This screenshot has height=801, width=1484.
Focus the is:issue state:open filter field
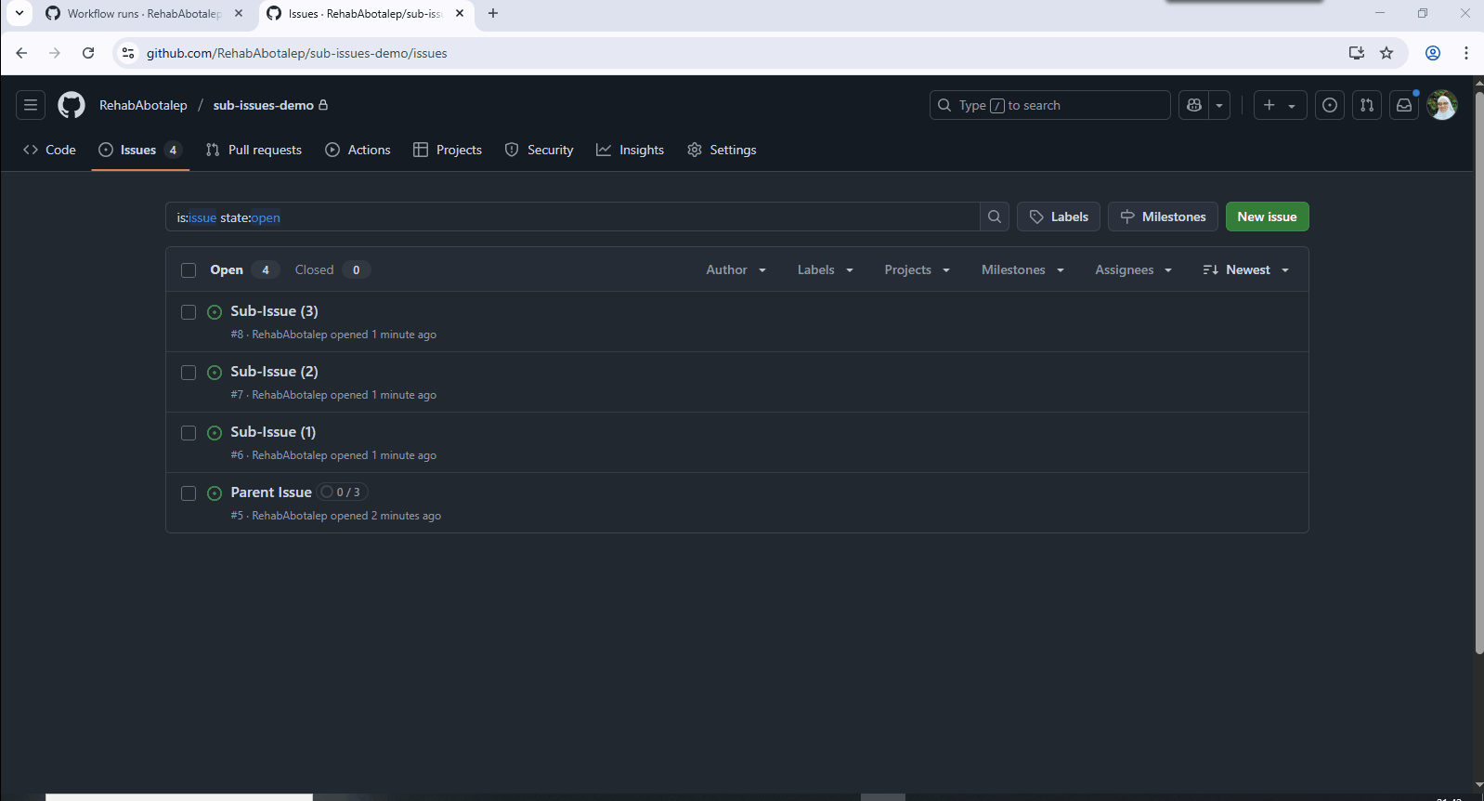[x=572, y=217]
